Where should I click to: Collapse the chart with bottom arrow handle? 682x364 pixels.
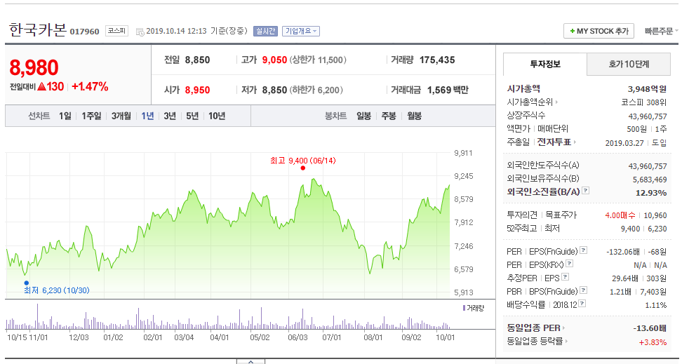[x=250, y=361]
